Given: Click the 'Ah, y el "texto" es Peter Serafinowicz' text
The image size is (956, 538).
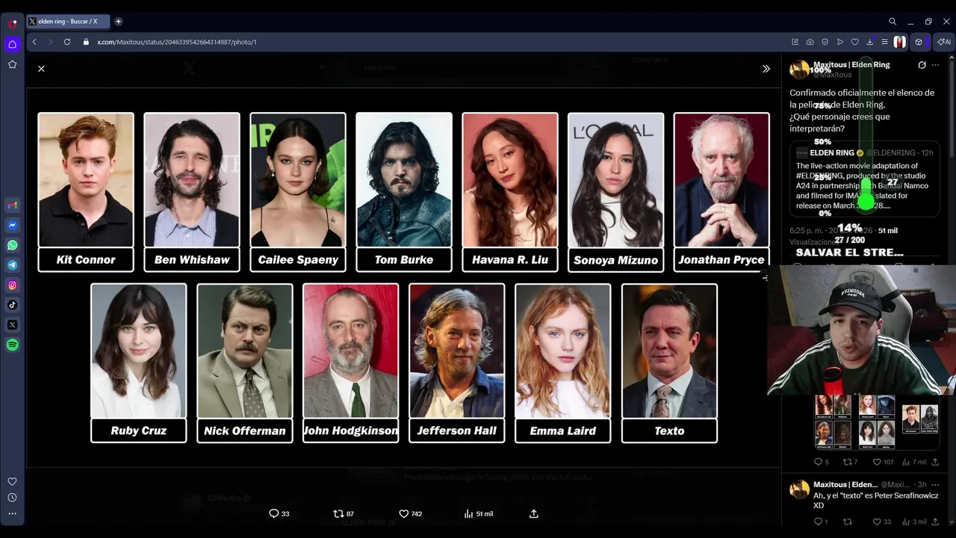Looking at the screenshot, I should (875, 501).
